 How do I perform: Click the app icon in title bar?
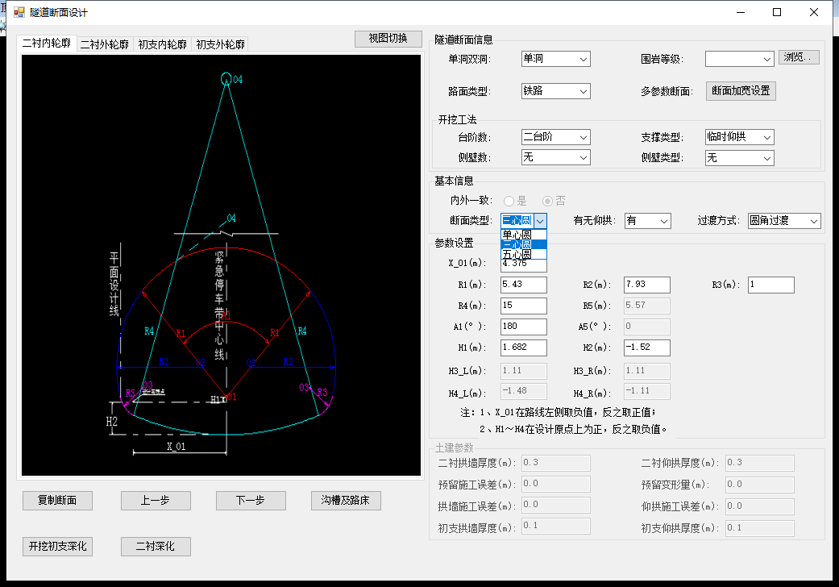coord(19,12)
